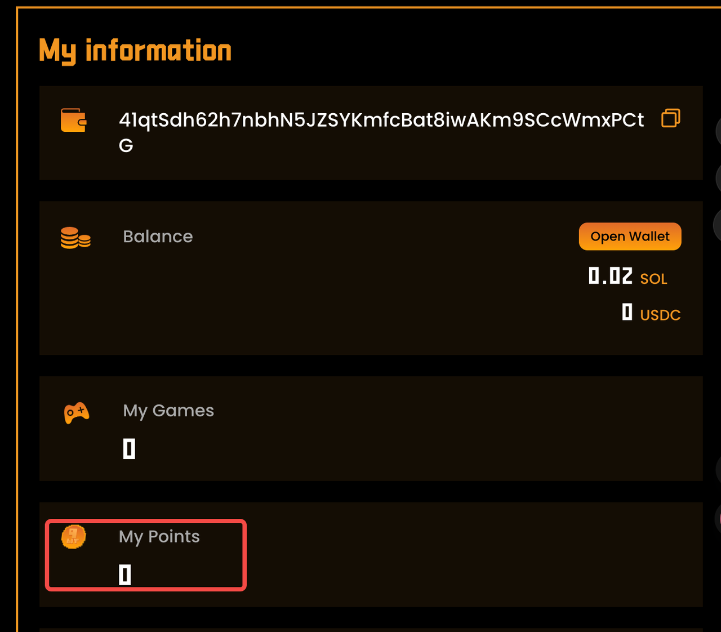Click the 0.02 balance amount
Image resolution: width=721 pixels, height=632 pixels.
(611, 276)
